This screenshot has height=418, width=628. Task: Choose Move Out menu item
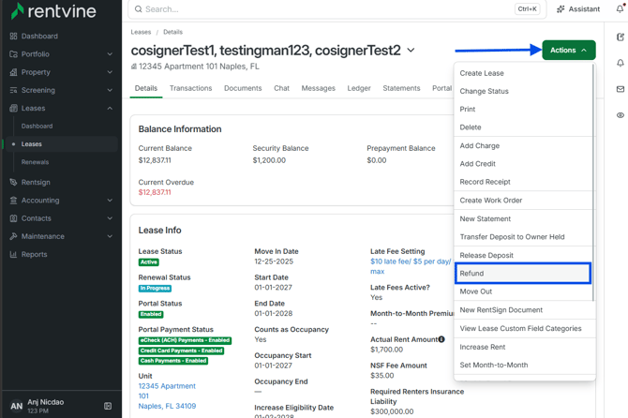pyautogui.click(x=523, y=291)
